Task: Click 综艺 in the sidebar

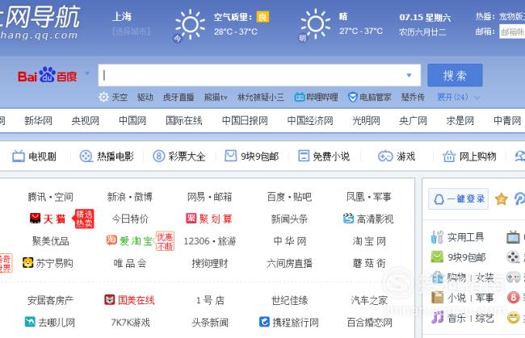Action: (x=484, y=318)
